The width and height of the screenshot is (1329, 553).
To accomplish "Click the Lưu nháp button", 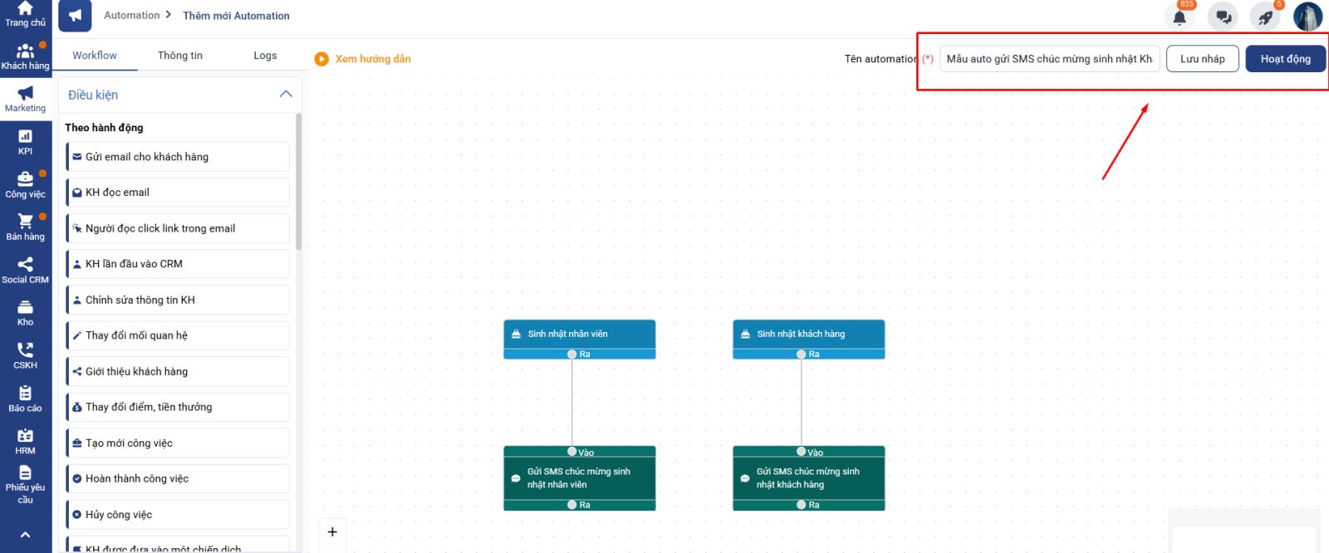I will pos(1202,59).
